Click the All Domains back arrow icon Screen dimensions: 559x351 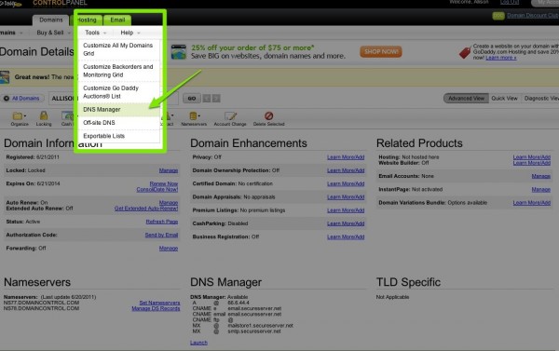[7, 99]
